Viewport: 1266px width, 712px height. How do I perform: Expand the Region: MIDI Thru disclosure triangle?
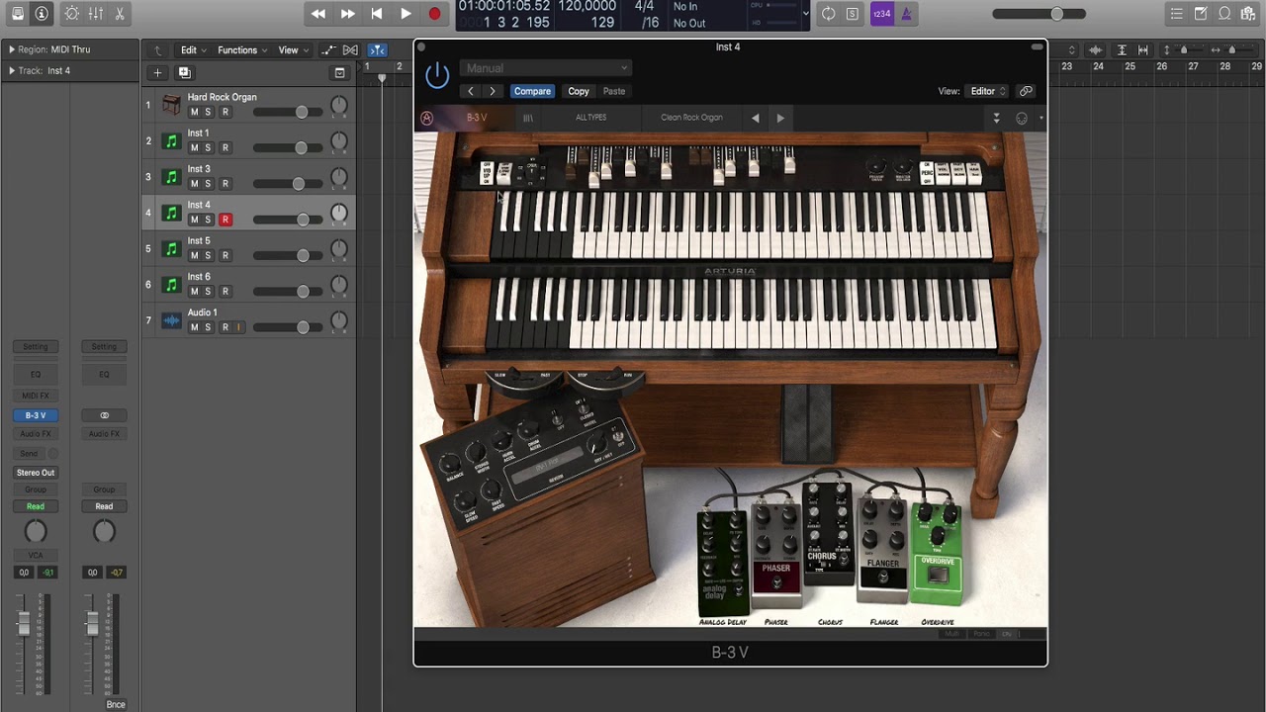12,49
